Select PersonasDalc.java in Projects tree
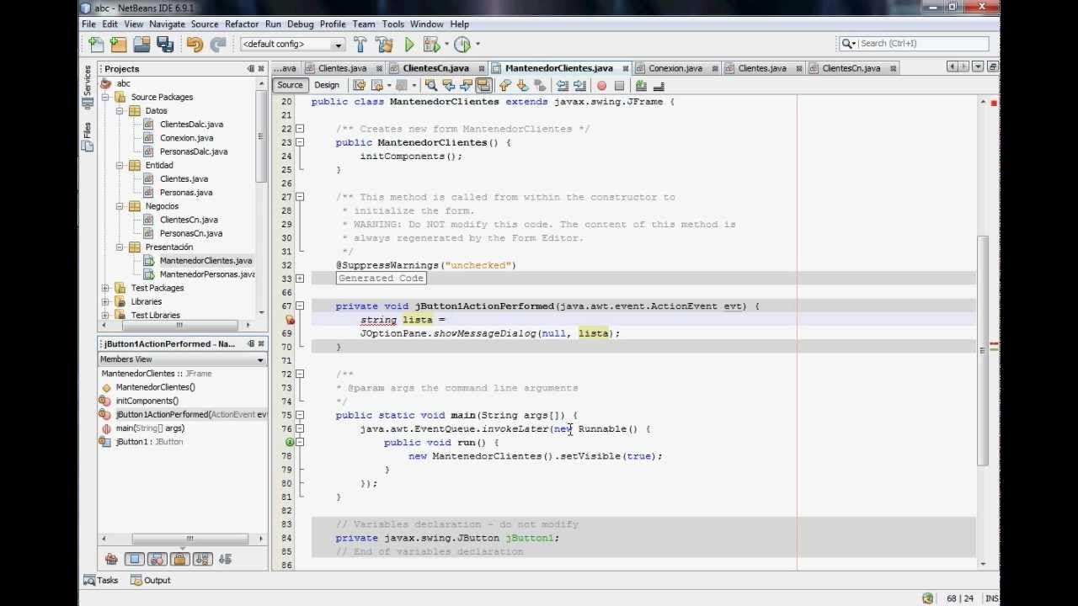The image size is (1078, 606). point(194,151)
